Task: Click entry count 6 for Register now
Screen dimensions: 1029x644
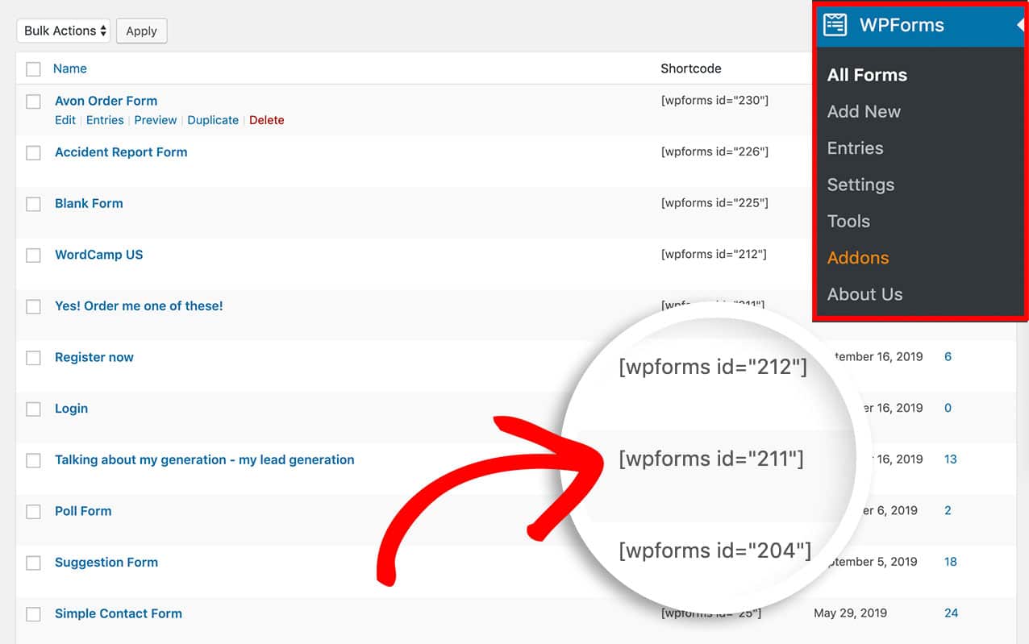Action: tap(948, 356)
